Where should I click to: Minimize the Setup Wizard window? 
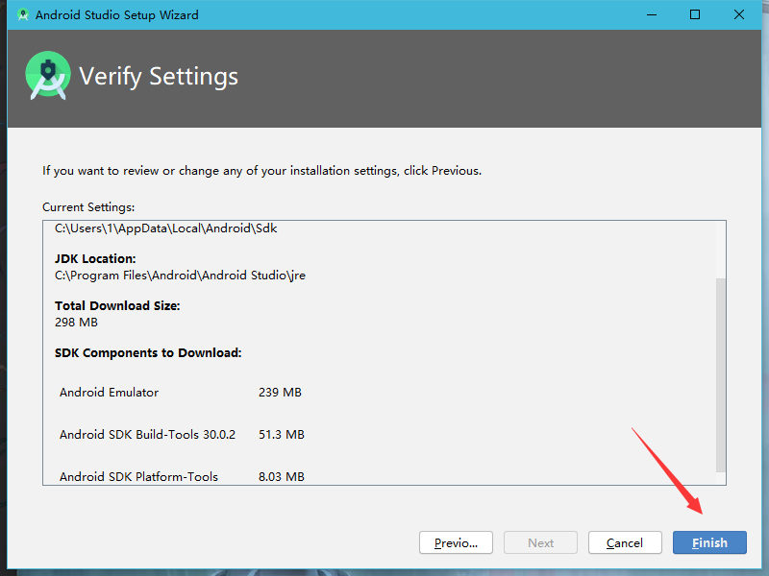click(x=652, y=14)
